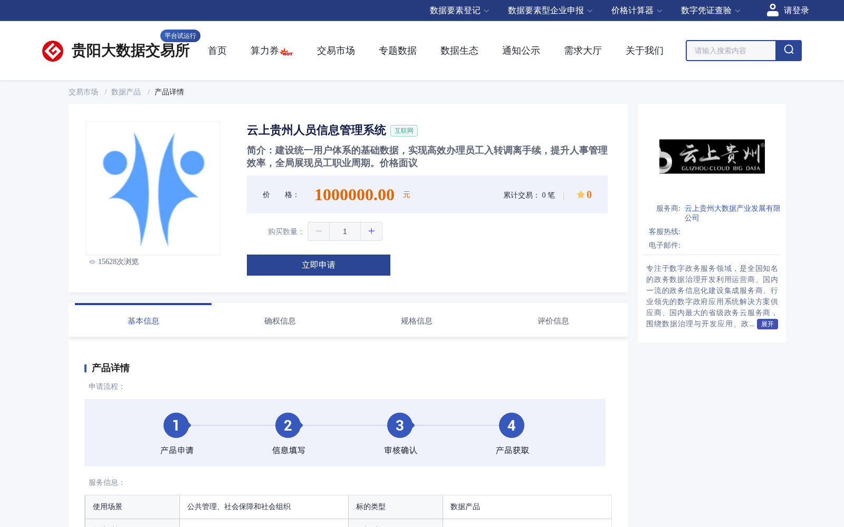The width and height of the screenshot is (844, 527).
Task: Click the red Guiyang exchange logo icon
Action: click(53, 51)
